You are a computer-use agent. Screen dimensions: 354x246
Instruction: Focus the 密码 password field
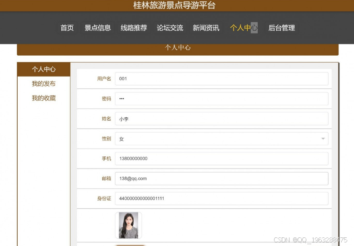click(x=221, y=99)
